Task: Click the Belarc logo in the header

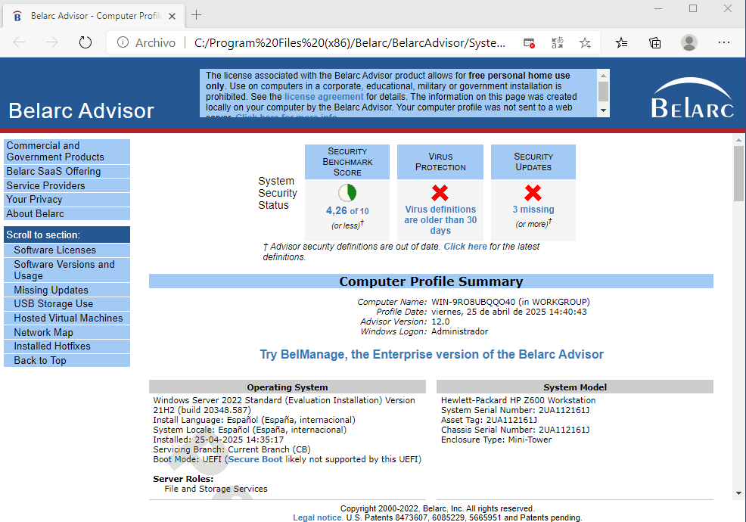Action: pos(692,99)
